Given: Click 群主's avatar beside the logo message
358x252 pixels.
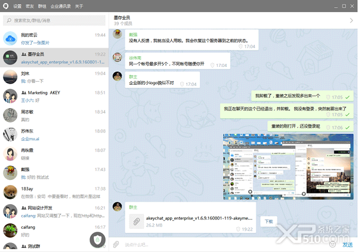Looking at the screenshot, I should (118, 76).
